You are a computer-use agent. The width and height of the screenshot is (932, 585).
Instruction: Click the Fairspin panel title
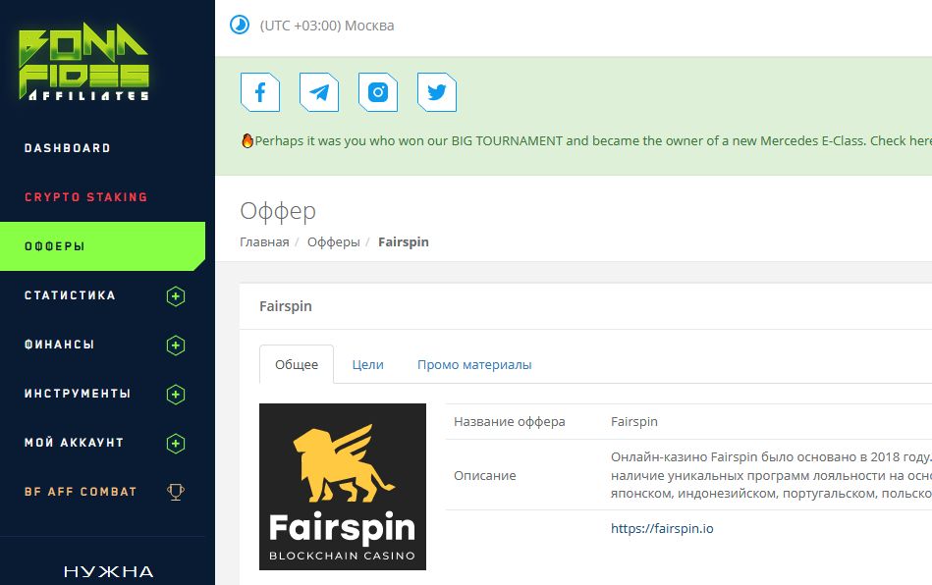[286, 306]
